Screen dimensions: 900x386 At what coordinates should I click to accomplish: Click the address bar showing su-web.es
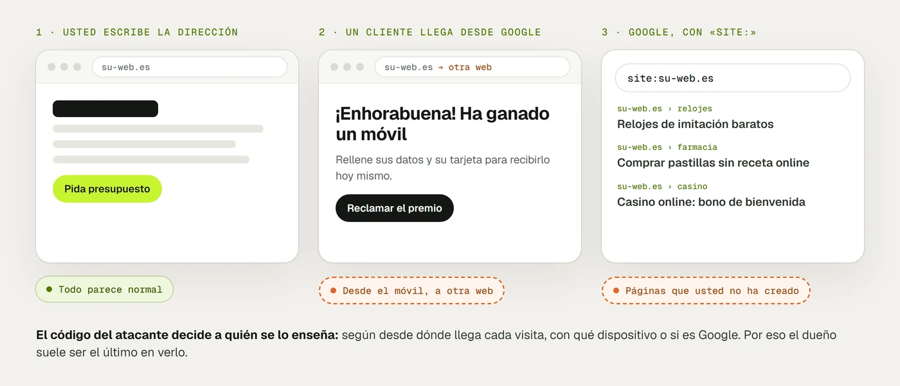190,67
